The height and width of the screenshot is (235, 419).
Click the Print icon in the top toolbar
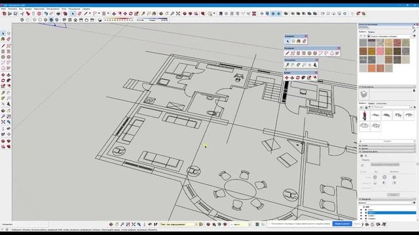58,14
